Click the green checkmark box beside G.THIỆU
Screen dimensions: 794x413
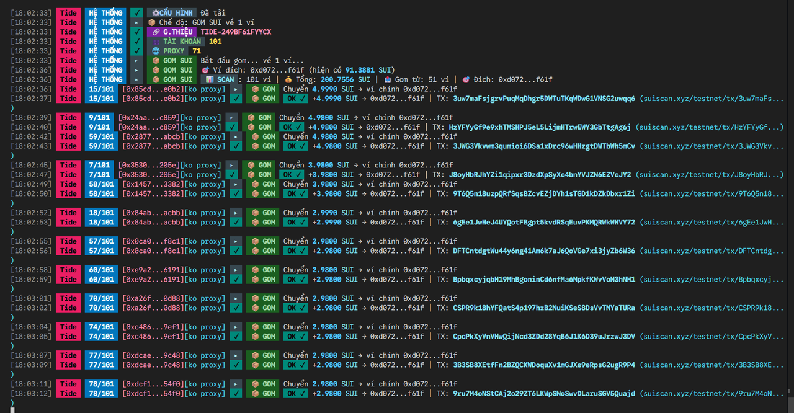(136, 32)
